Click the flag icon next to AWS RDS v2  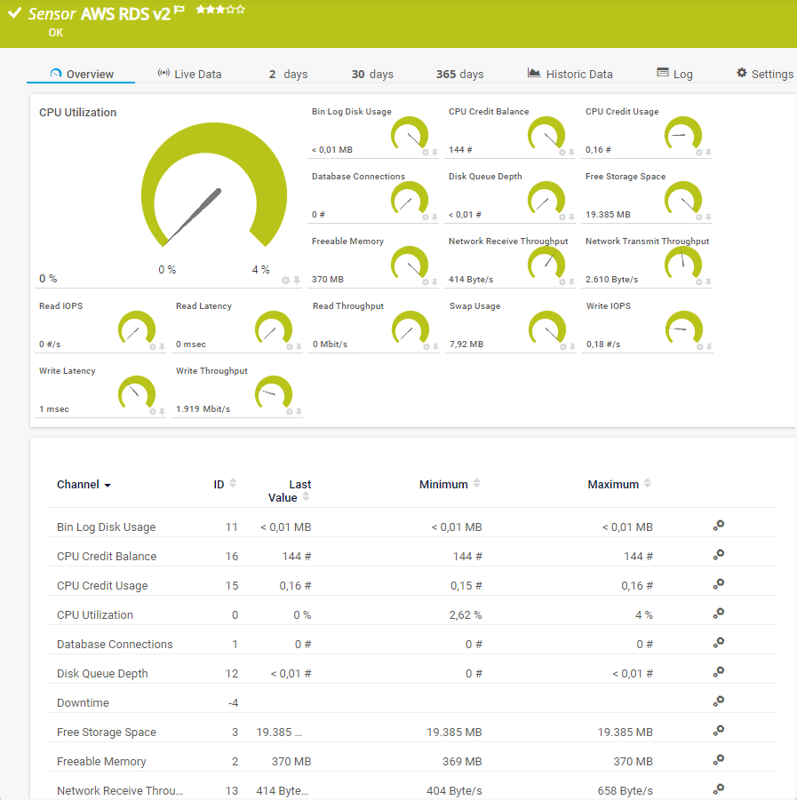(x=179, y=10)
